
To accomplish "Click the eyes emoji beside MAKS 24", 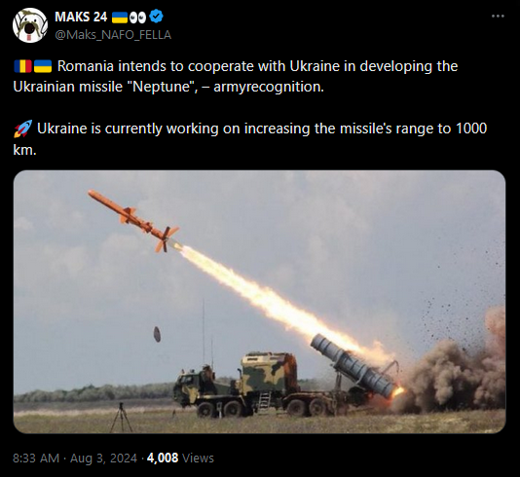I will pyautogui.click(x=137, y=18).
